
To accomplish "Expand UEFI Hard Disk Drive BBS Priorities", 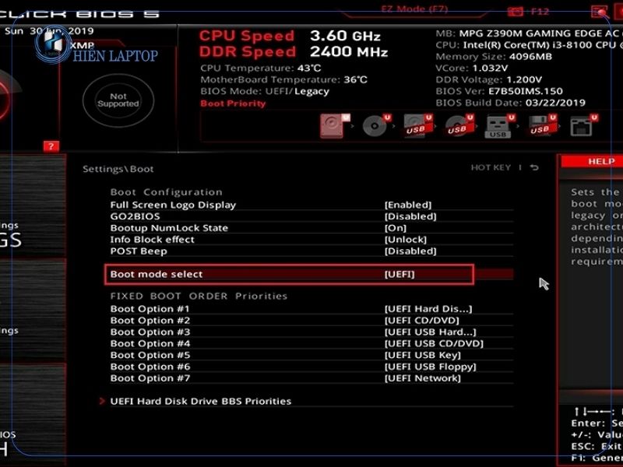I will coord(201,401).
